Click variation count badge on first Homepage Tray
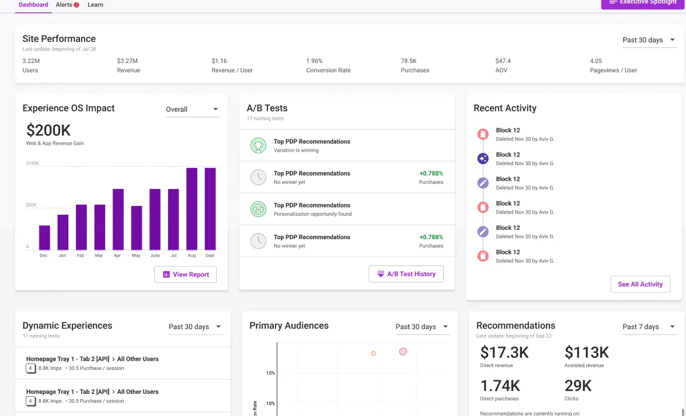This screenshot has height=416, width=686. (30, 368)
